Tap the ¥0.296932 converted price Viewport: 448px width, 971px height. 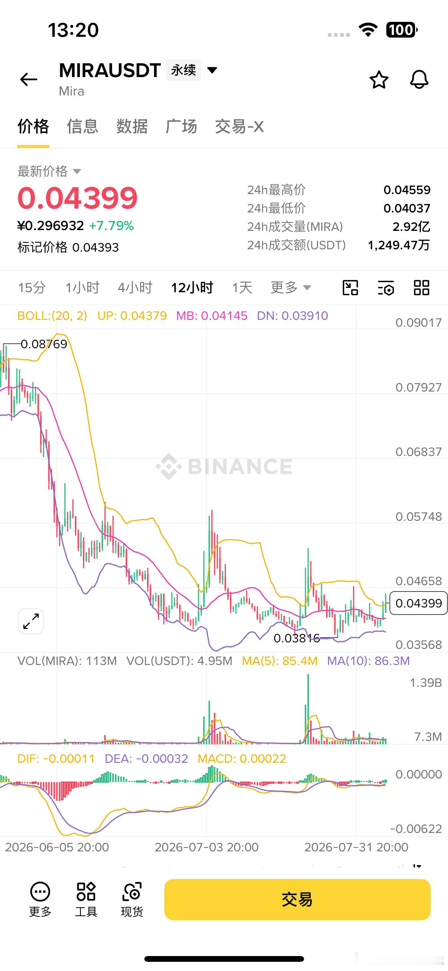(51, 225)
